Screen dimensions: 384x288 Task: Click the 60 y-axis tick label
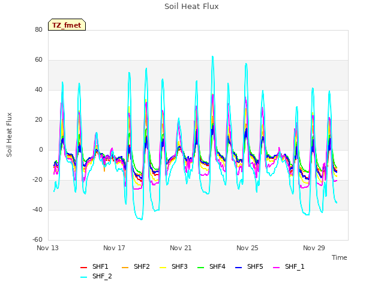point(38,60)
